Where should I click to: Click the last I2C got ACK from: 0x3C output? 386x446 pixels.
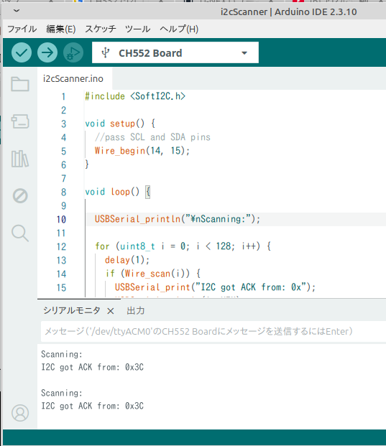(92, 406)
